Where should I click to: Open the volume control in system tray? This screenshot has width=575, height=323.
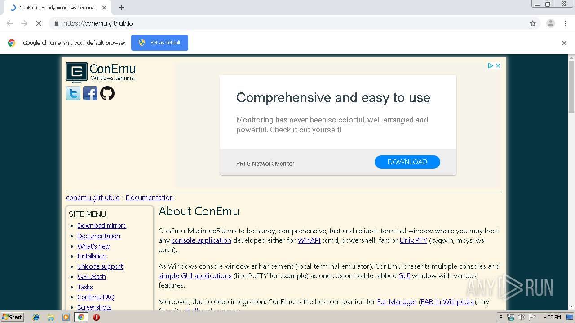click(522, 317)
